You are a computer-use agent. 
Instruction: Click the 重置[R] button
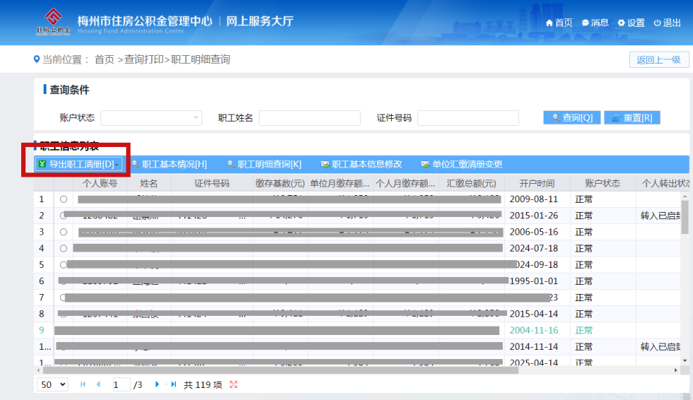[x=632, y=117]
